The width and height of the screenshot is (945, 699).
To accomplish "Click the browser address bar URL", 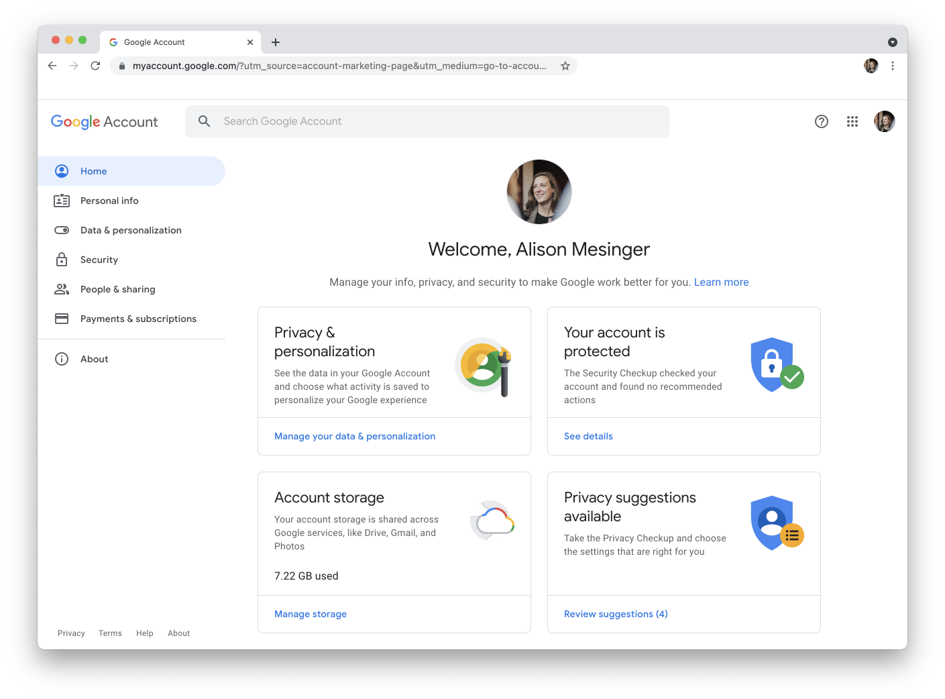I will [339, 66].
